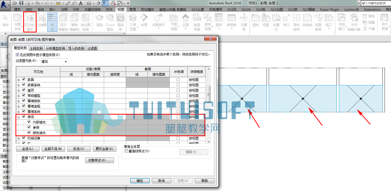Switch to the 分析模型类别 tab

pyautogui.click(x=55, y=48)
